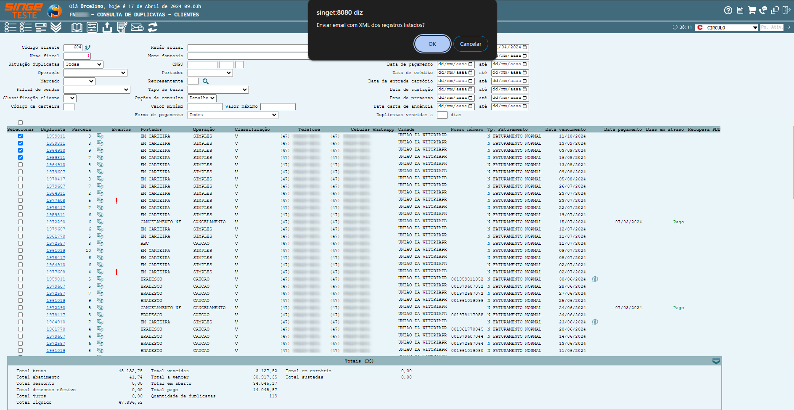Click the Código da carteira input field
The width and height of the screenshot is (794, 410).
coord(69,106)
